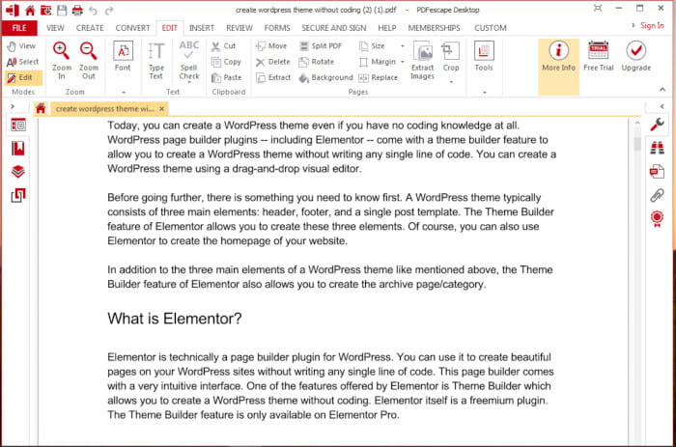Run Spell Check
Viewport: 676px width, 447px height.
189,61
